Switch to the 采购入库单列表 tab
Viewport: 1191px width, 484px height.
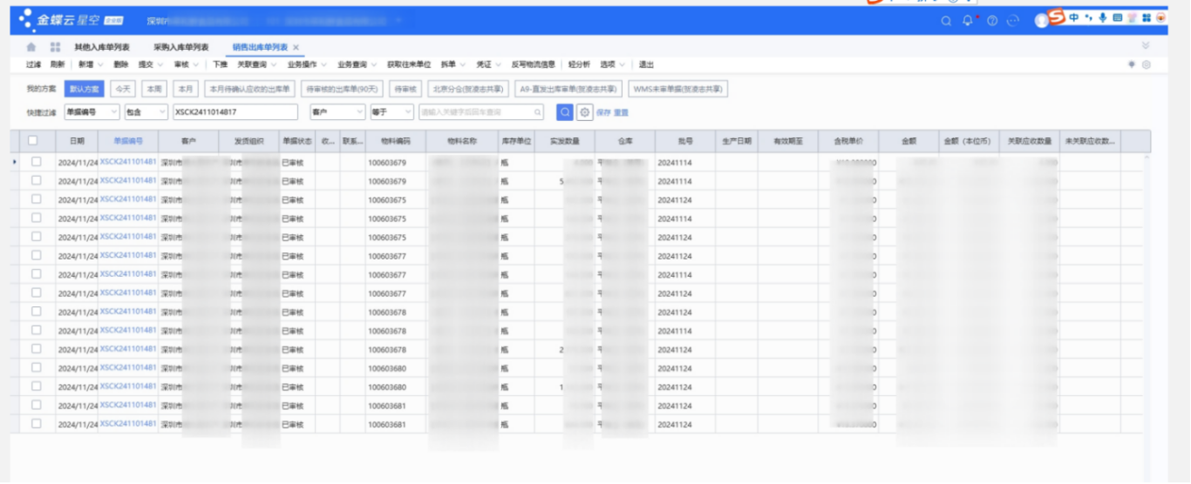(x=180, y=47)
